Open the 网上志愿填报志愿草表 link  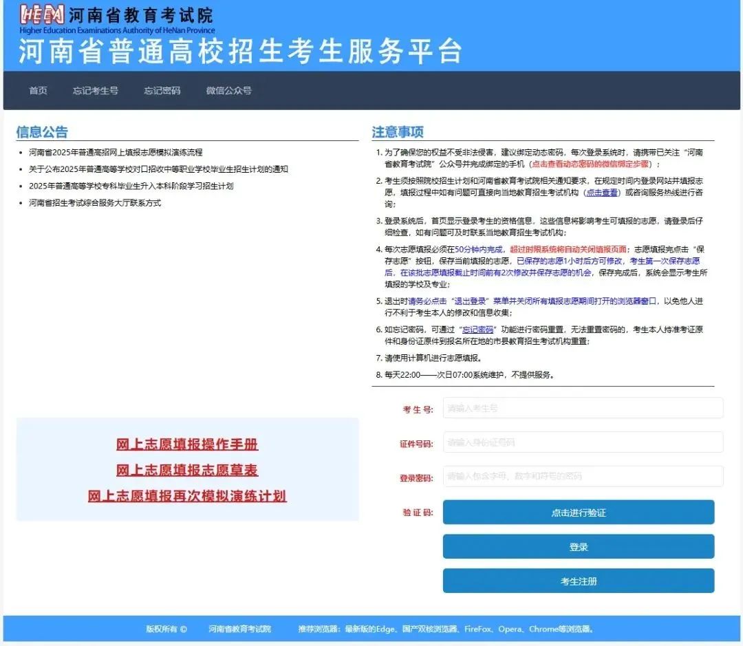coord(187,470)
